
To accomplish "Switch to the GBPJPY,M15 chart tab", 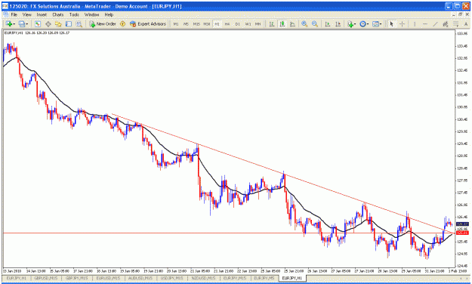I will [x=76, y=278].
